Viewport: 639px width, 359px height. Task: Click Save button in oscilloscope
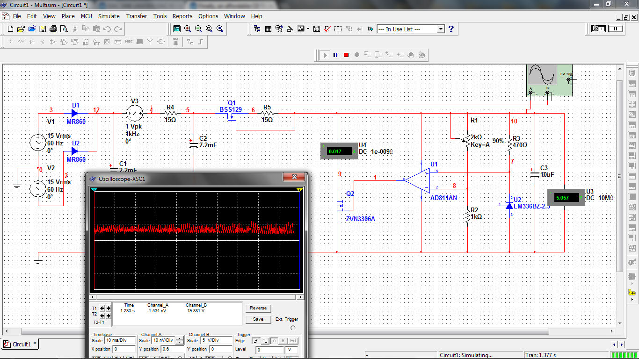pyautogui.click(x=258, y=319)
